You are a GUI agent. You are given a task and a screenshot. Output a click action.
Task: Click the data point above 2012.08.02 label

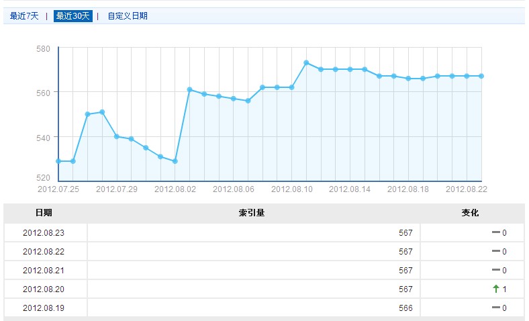pyautogui.click(x=175, y=161)
